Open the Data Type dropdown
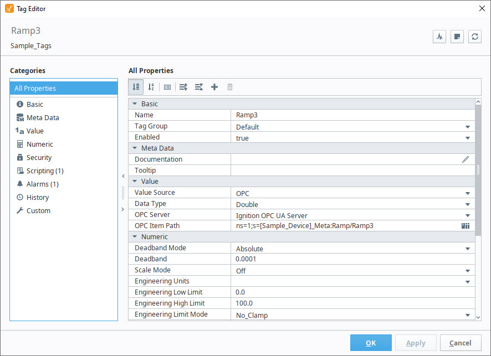This screenshot has height=356, width=491. (468, 205)
